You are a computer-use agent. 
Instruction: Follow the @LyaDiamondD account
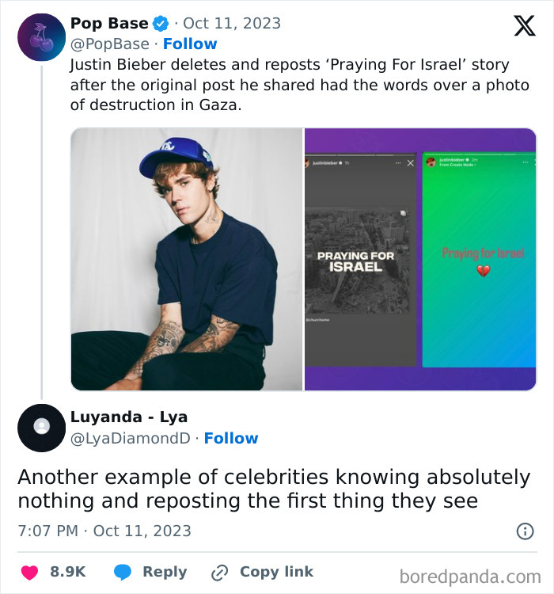point(231,438)
